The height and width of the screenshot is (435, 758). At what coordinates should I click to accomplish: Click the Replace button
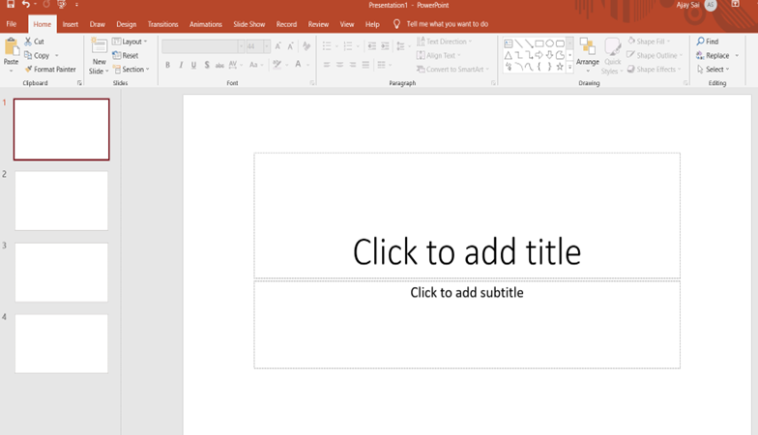714,56
